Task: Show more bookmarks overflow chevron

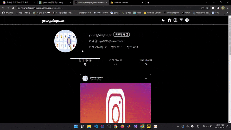Action: (x=228, y=13)
